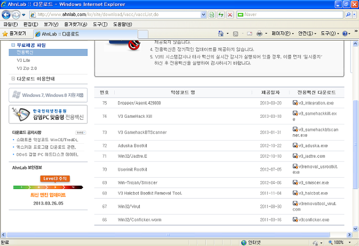
Task: Open notice 엑스키퍼 프로그램 다운로드 관련
Action: (x=46, y=147)
